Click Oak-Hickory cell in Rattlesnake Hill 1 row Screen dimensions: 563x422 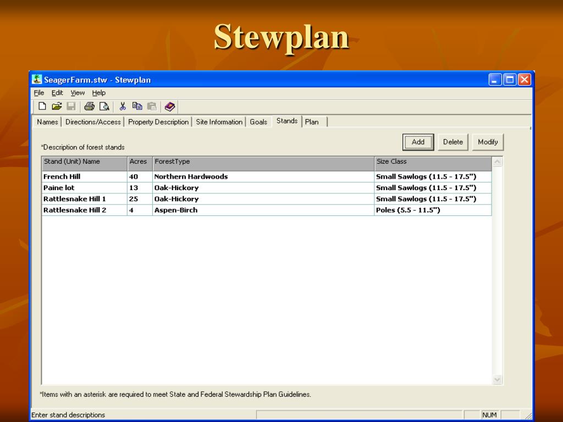pyautogui.click(x=263, y=199)
